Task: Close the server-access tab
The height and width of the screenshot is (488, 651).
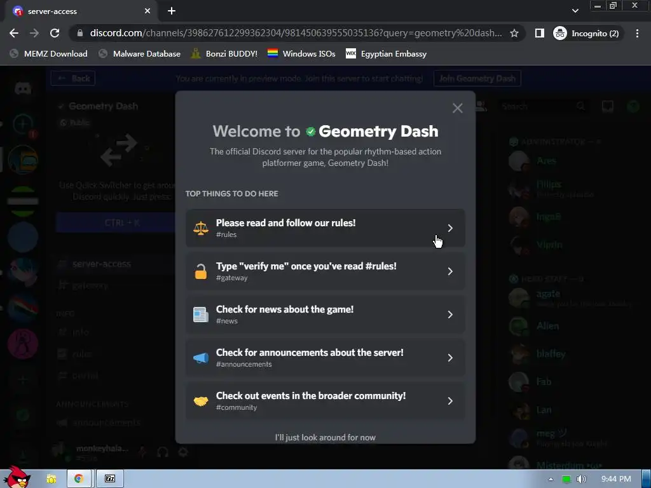Action: pyautogui.click(x=147, y=11)
